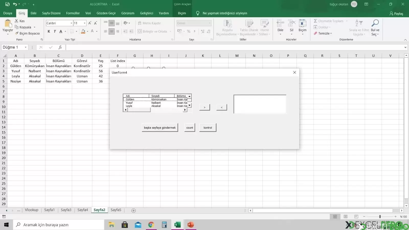Click the Excel icon in the taskbar
Viewport: 409px width, 230px height.
click(x=177, y=225)
